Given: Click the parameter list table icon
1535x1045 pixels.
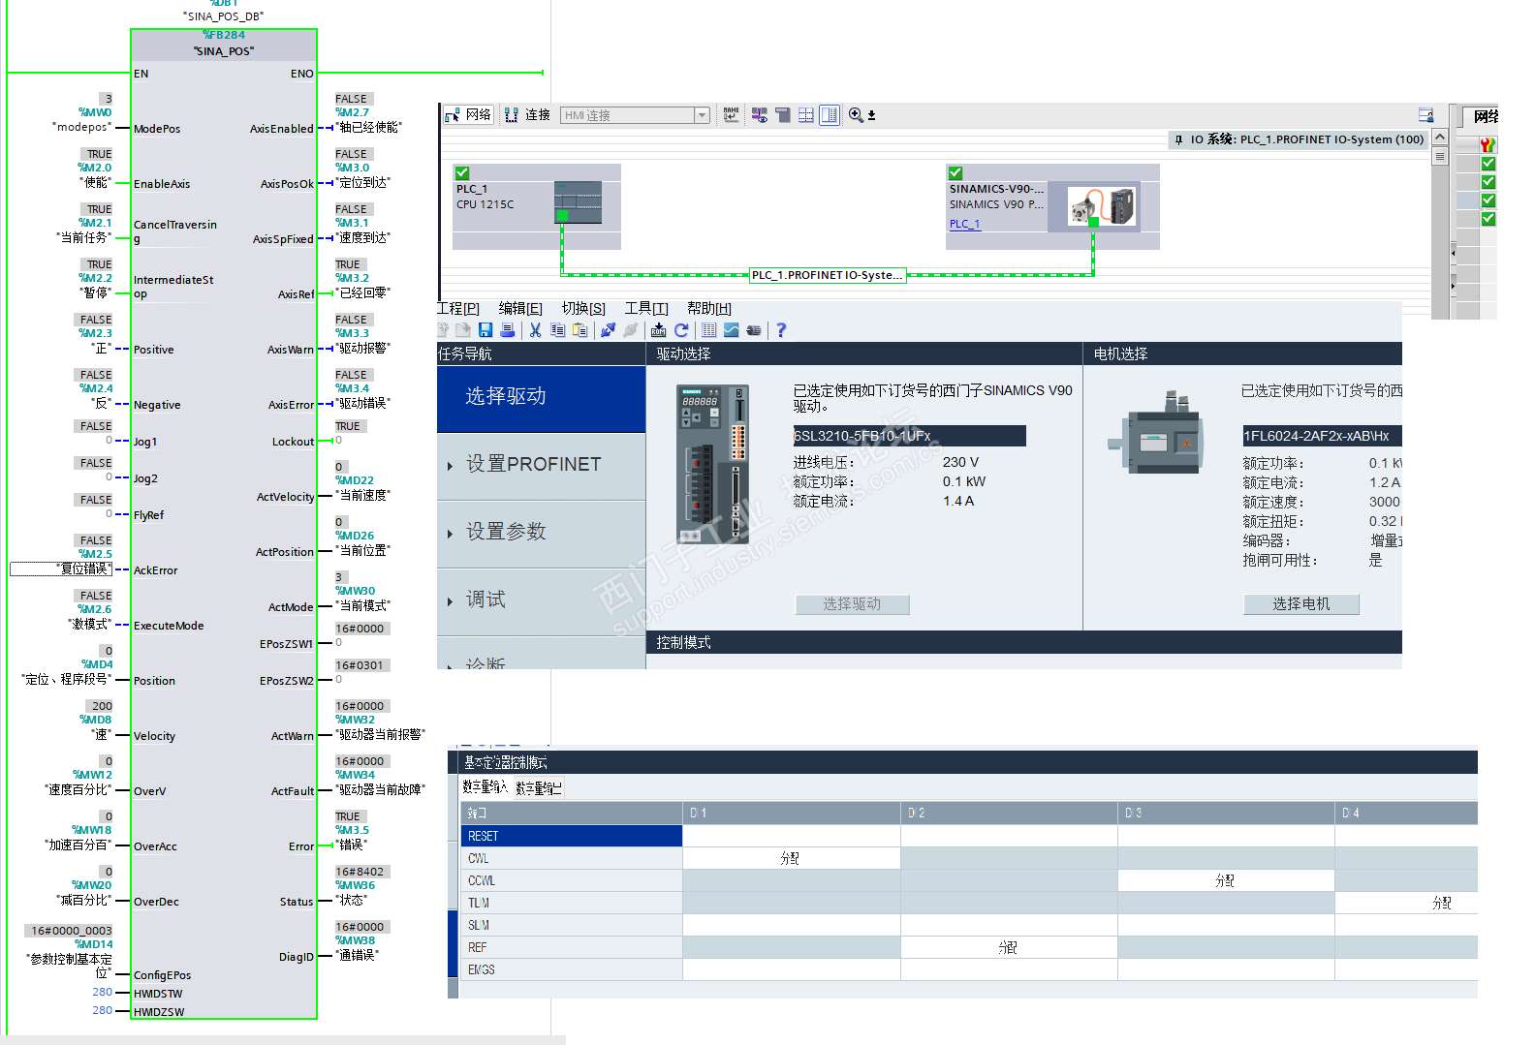Looking at the screenshot, I should (709, 330).
